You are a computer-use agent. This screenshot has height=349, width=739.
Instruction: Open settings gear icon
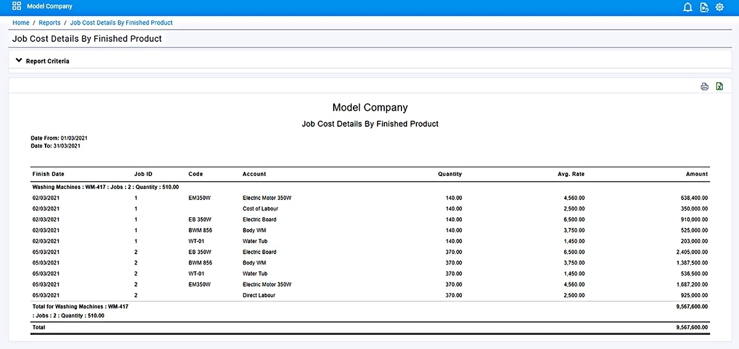(x=720, y=7)
